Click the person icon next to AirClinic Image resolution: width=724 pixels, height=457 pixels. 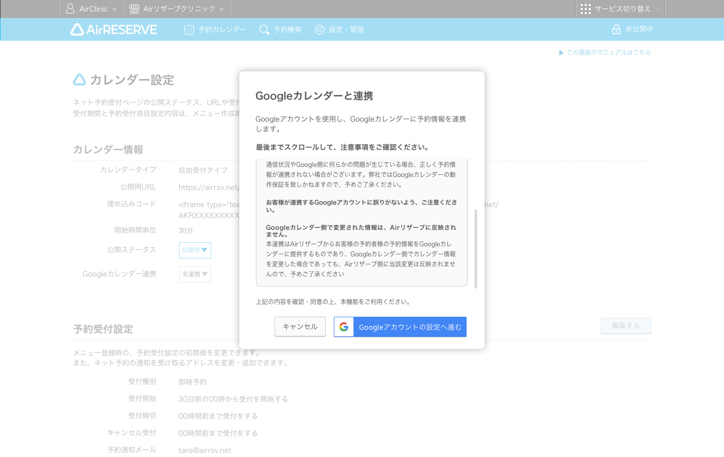coord(69,9)
